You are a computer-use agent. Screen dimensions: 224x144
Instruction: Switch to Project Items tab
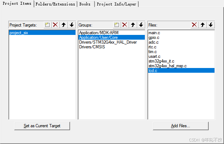17,4
